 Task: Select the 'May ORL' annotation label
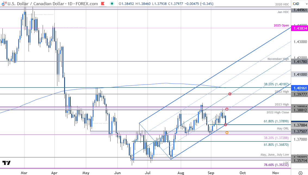click(x=283, y=128)
